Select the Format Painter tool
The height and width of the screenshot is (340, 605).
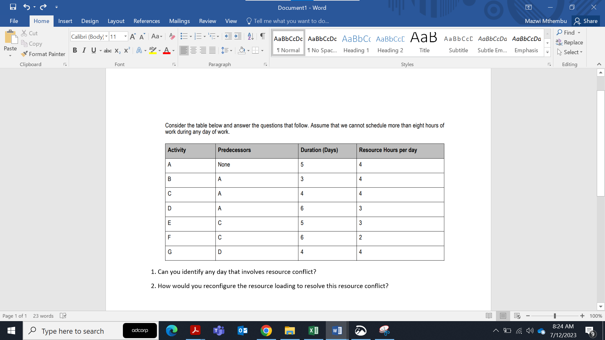pos(43,54)
